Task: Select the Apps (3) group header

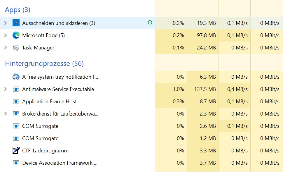Action: click(18, 10)
